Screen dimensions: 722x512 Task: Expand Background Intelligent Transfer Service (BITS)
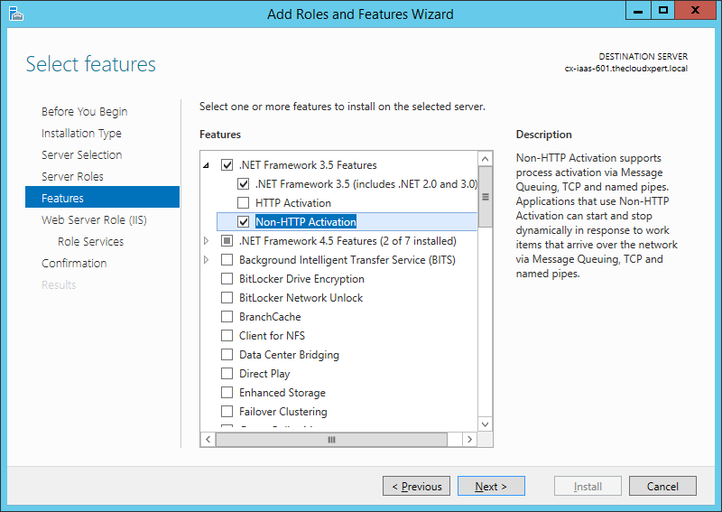[207, 260]
